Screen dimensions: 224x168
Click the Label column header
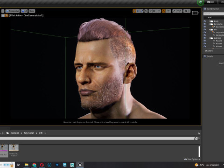tap(209, 17)
